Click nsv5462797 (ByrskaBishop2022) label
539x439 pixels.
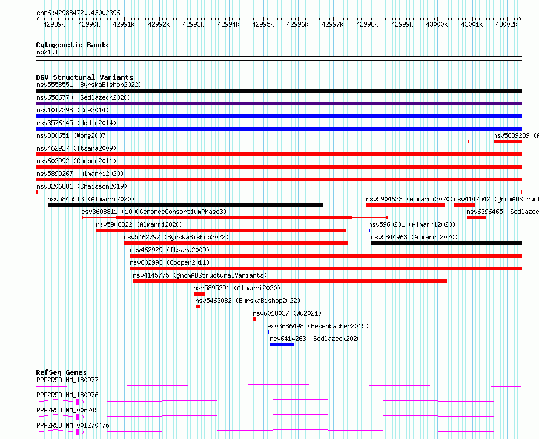(x=176, y=237)
